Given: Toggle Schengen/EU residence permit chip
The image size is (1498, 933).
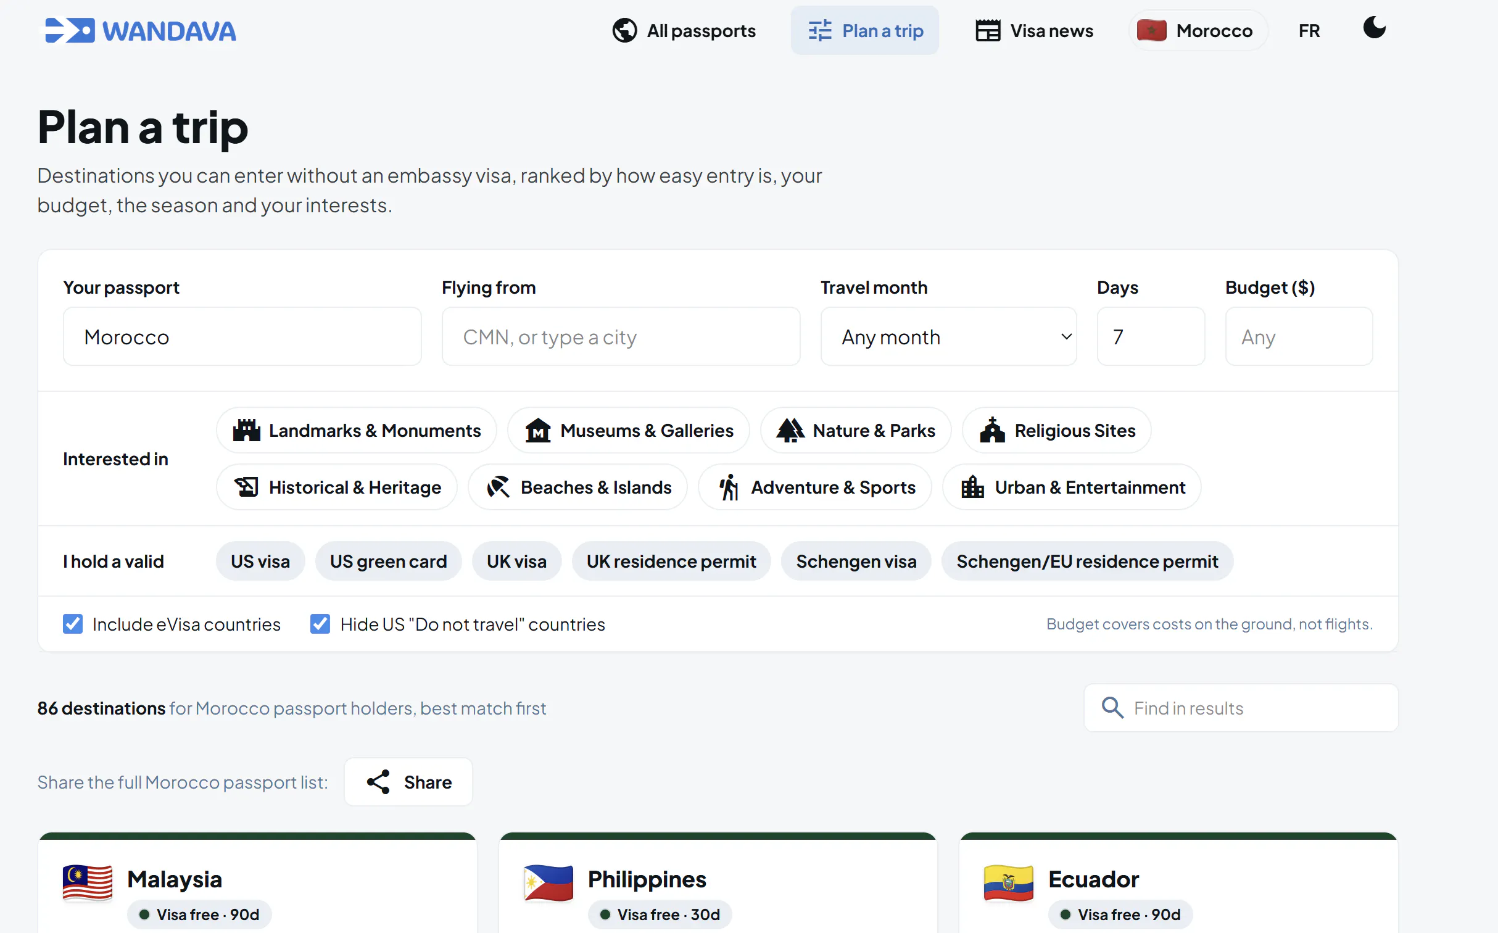Looking at the screenshot, I should (1087, 562).
